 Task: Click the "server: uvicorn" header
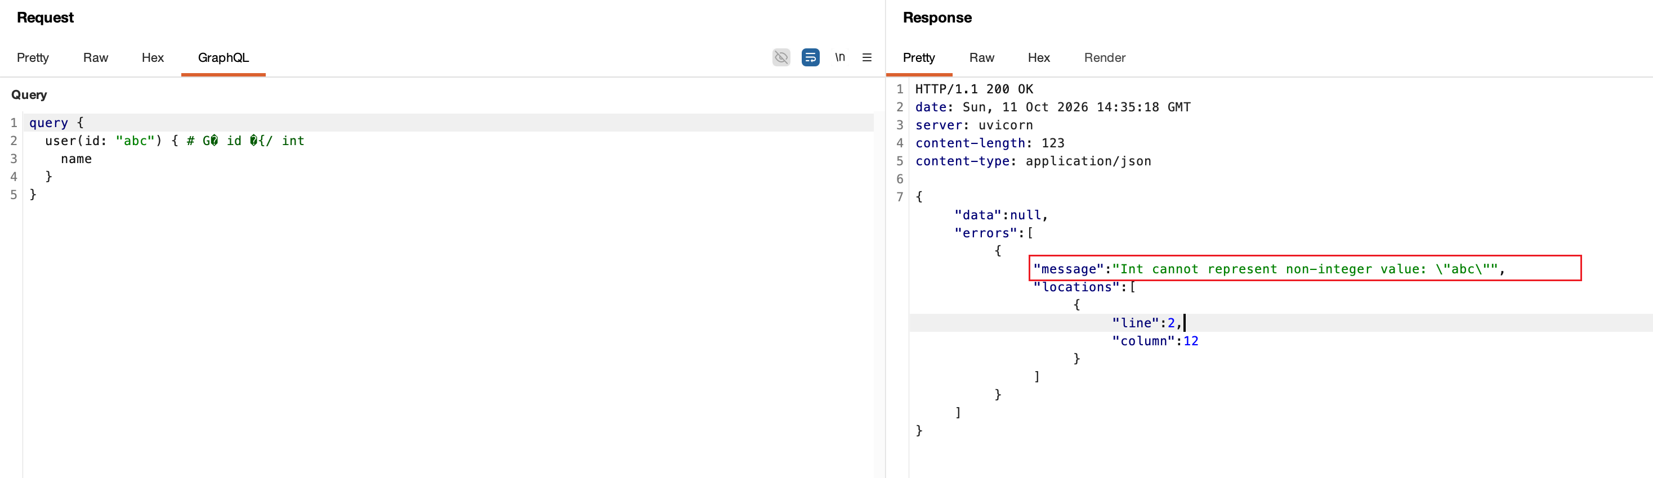[974, 125]
